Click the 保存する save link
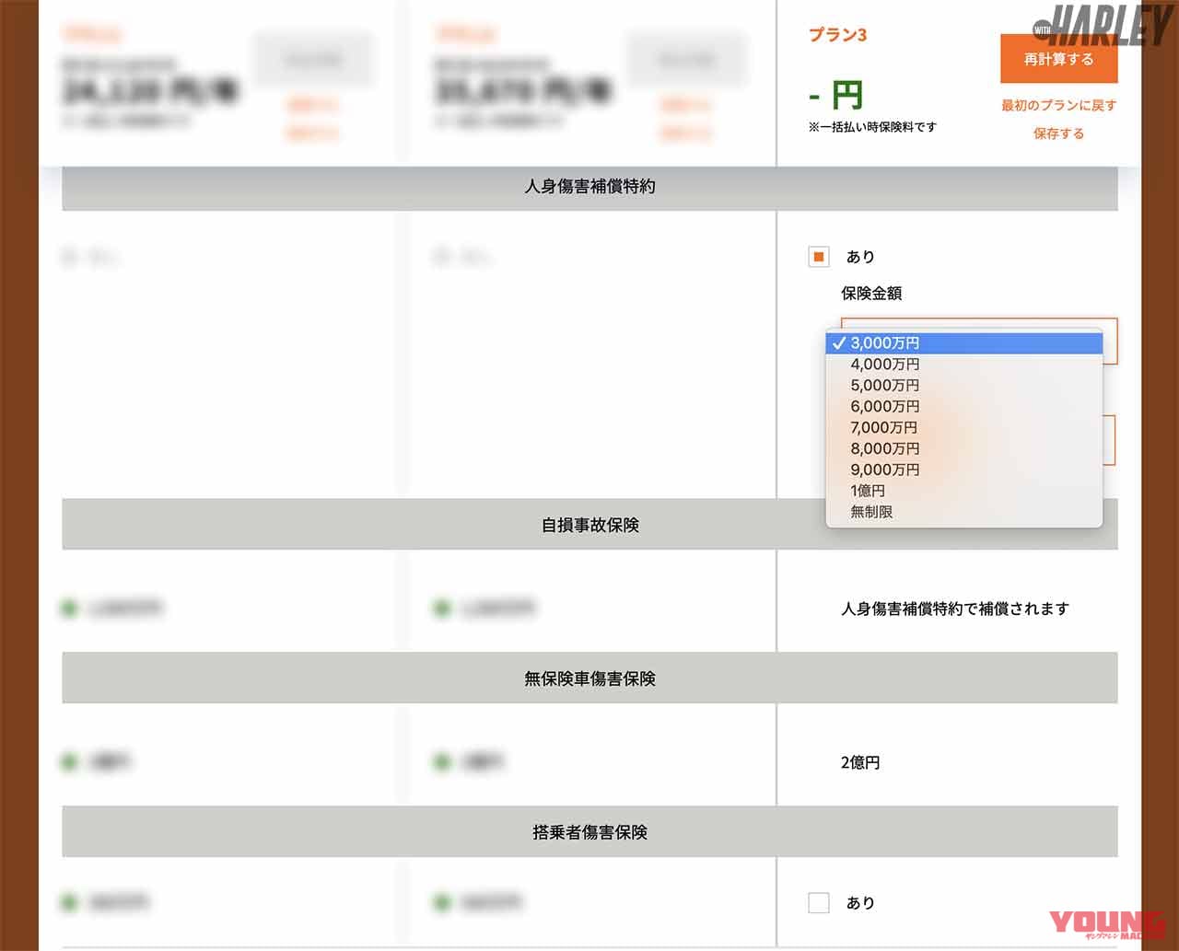This screenshot has height=951, width=1179. coord(1058,133)
